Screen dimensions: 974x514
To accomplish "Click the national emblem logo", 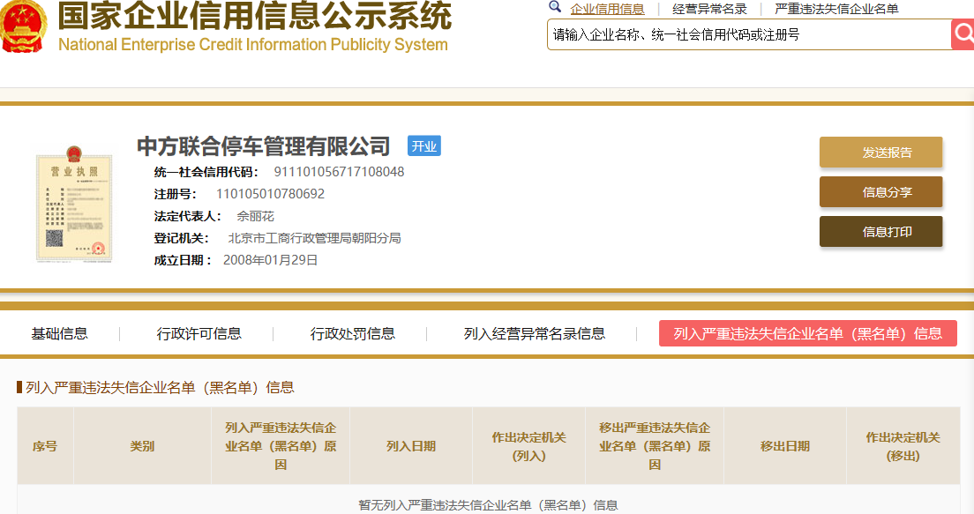I will [23, 26].
